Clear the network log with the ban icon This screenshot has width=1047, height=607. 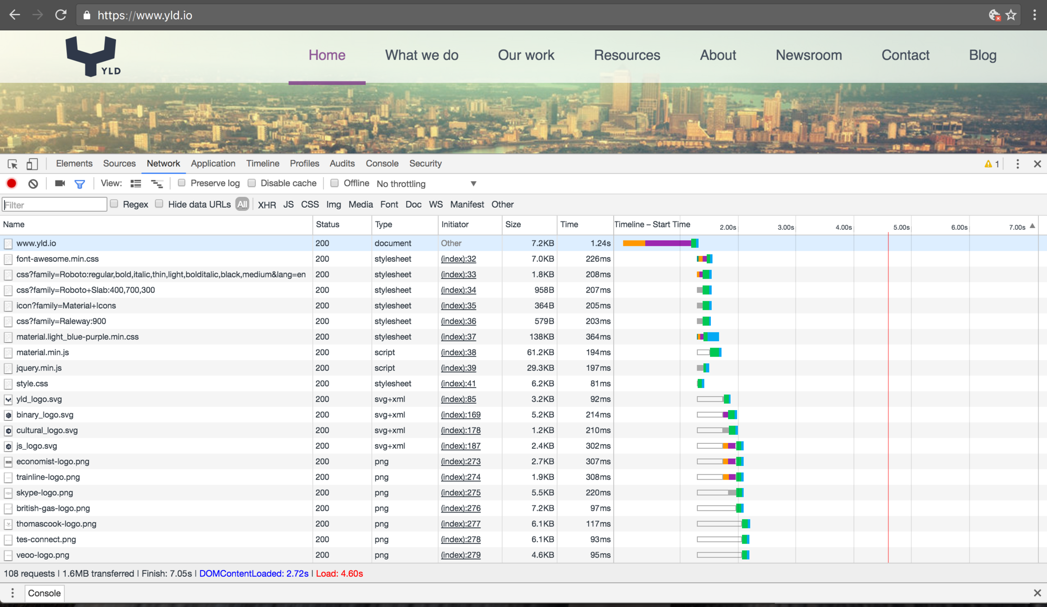[33, 183]
